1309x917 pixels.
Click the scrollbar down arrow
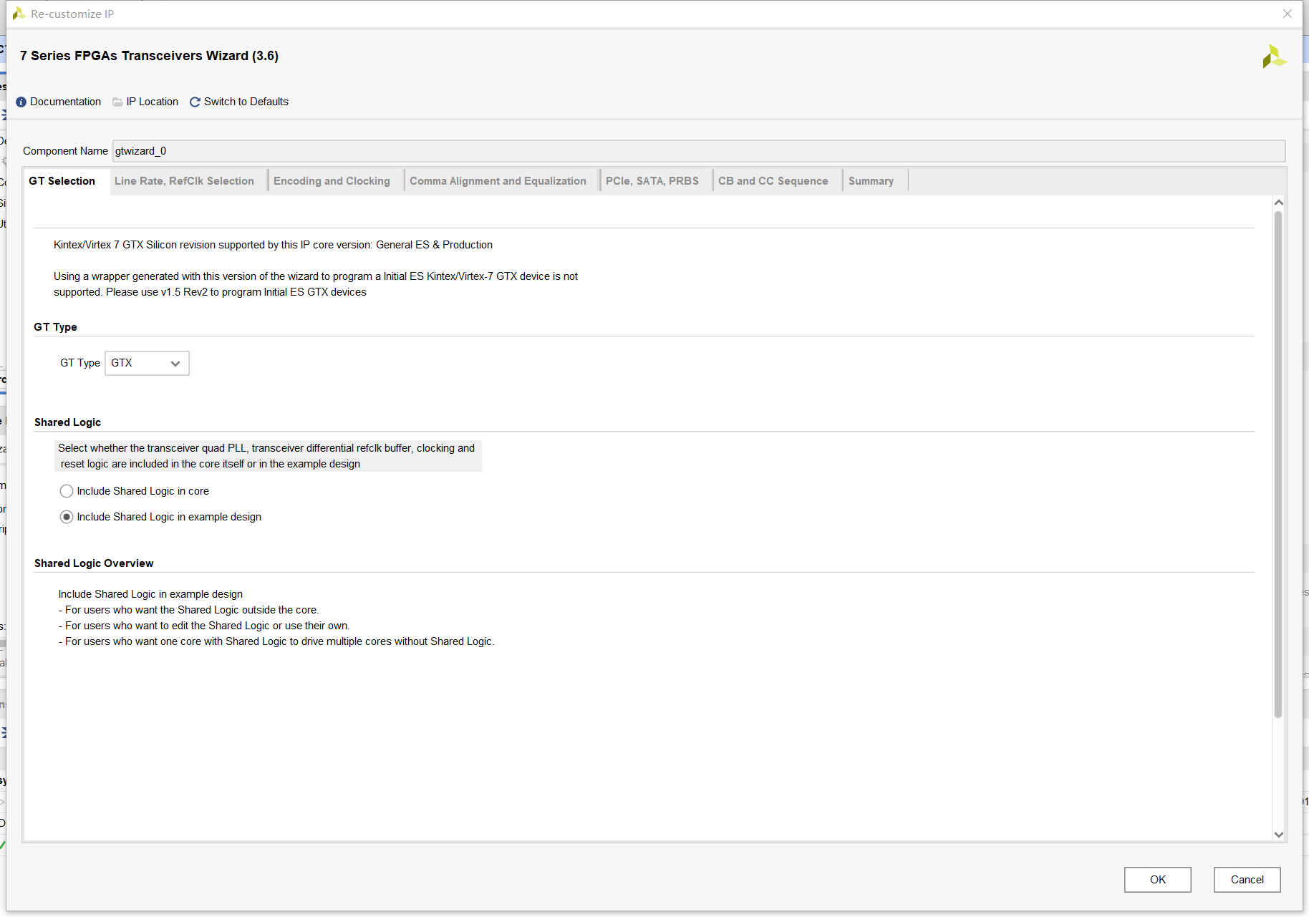1279,835
